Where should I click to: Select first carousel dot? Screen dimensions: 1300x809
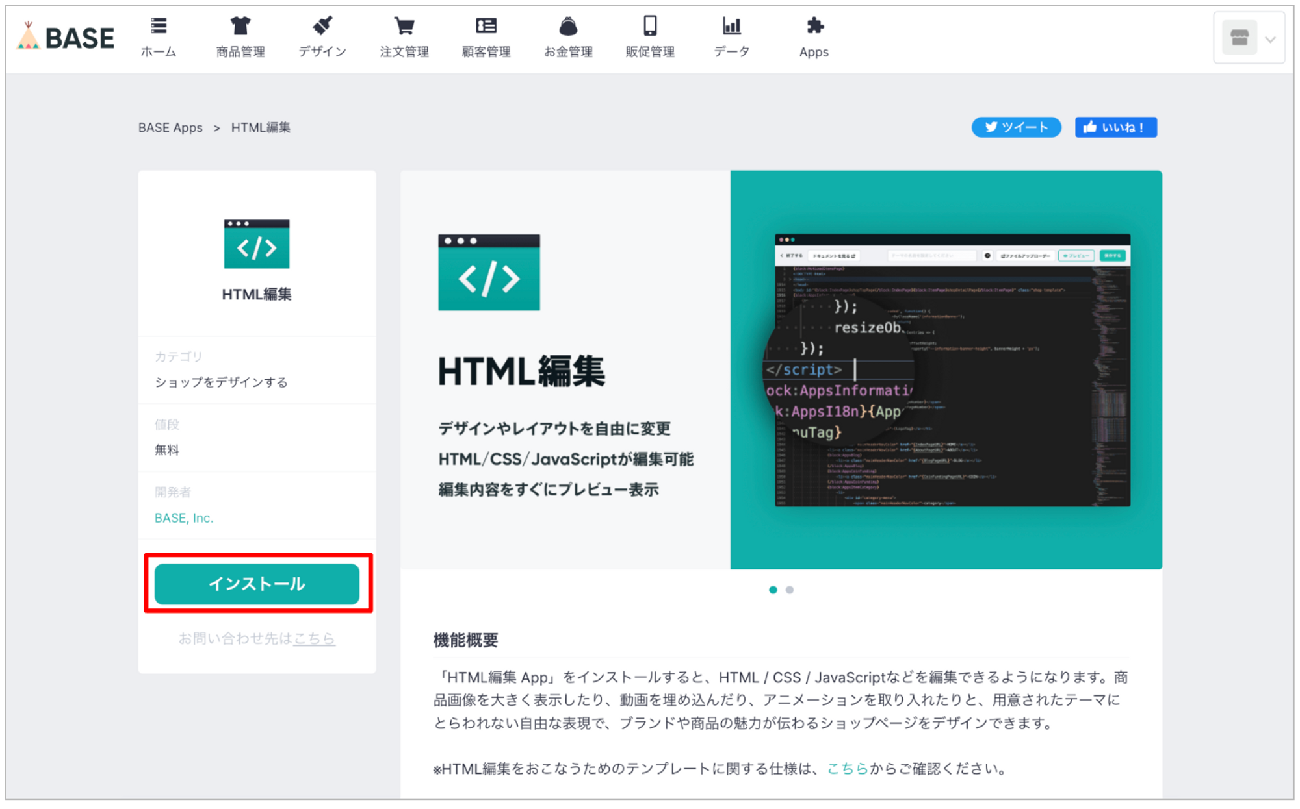pos(773,590)
